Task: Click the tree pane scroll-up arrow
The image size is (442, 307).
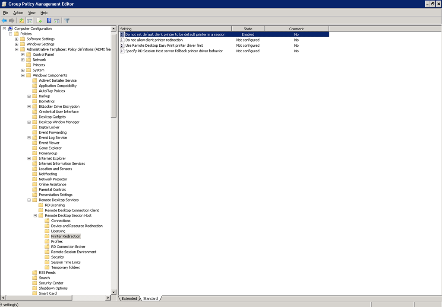Action: tap(114, 29)
